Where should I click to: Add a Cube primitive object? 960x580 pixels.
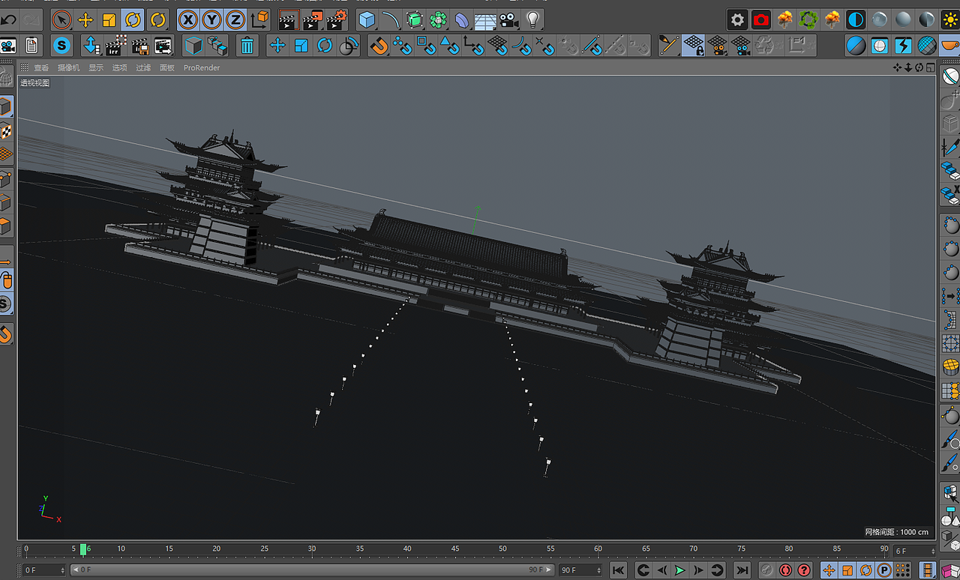click(367, 19)
